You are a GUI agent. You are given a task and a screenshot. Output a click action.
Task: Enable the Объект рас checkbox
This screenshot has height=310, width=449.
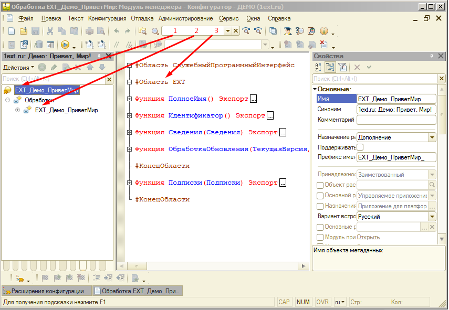tap(319, 185)
